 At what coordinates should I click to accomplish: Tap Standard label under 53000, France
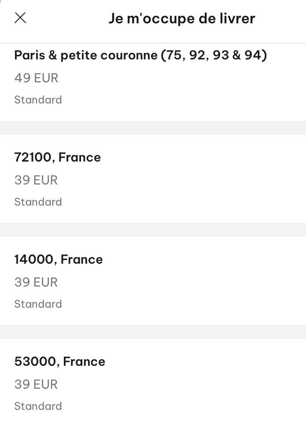tap(38, 406)
